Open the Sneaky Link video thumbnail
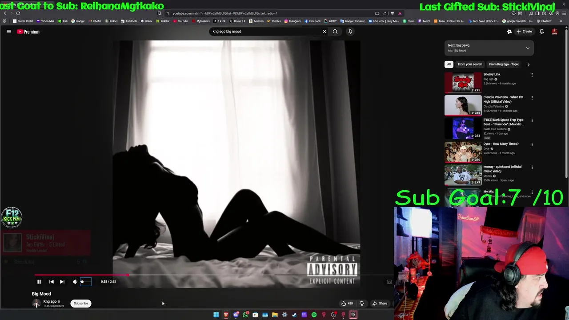The width and height of the screenshot is (569, 320). (463, 82)
